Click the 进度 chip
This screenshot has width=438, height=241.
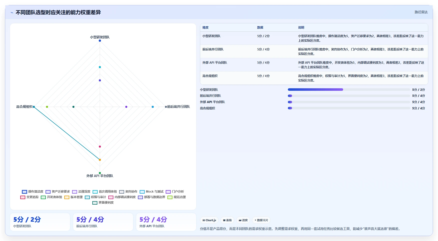[243, 220]
